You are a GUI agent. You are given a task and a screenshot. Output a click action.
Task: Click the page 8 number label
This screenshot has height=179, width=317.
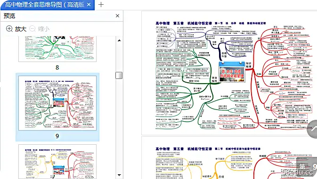57,67
